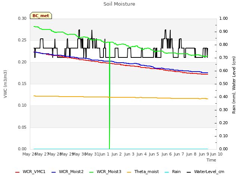Click the orange Theta_moist line in the plot
Image resolution: width=239 pixels, height=179 pixels.
pyautogui.click(x=120, y=97)
